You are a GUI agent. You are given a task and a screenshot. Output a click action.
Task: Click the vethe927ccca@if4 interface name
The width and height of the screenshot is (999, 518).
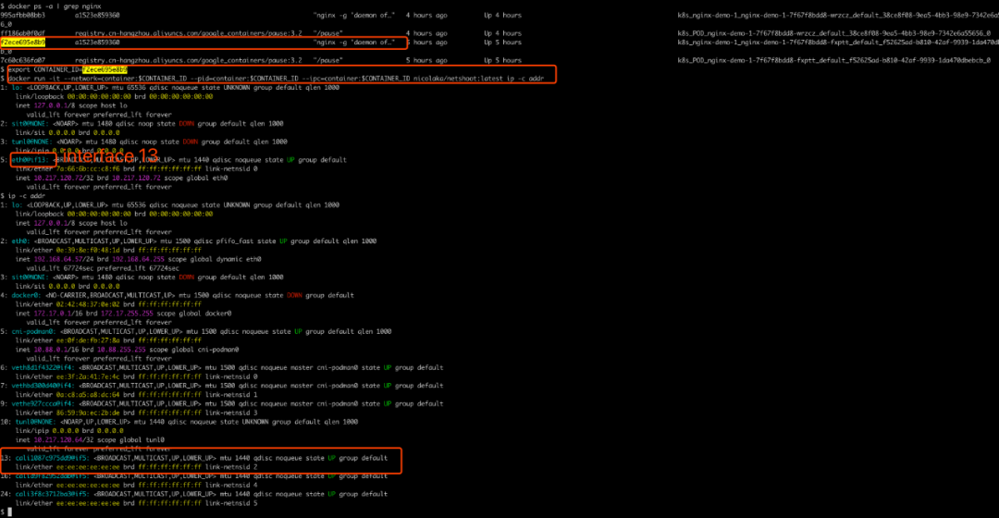pyautogui.click(x=42, y=403)
